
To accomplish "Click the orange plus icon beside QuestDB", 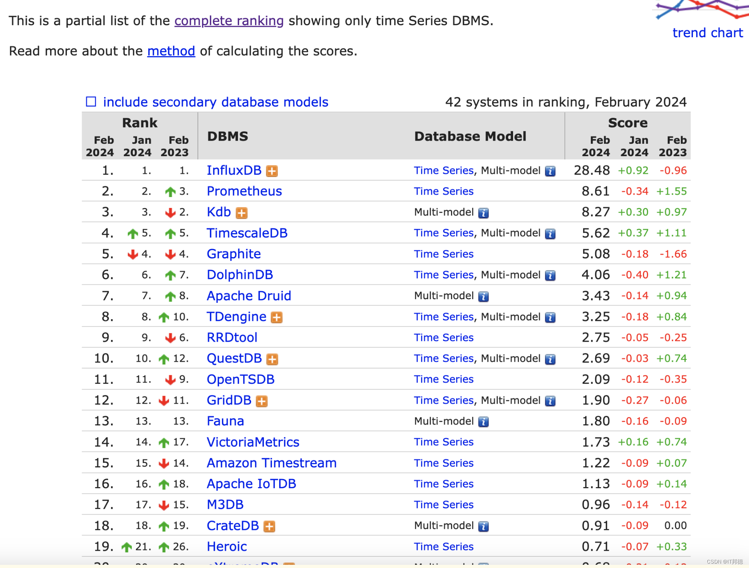I will (272, 359).
